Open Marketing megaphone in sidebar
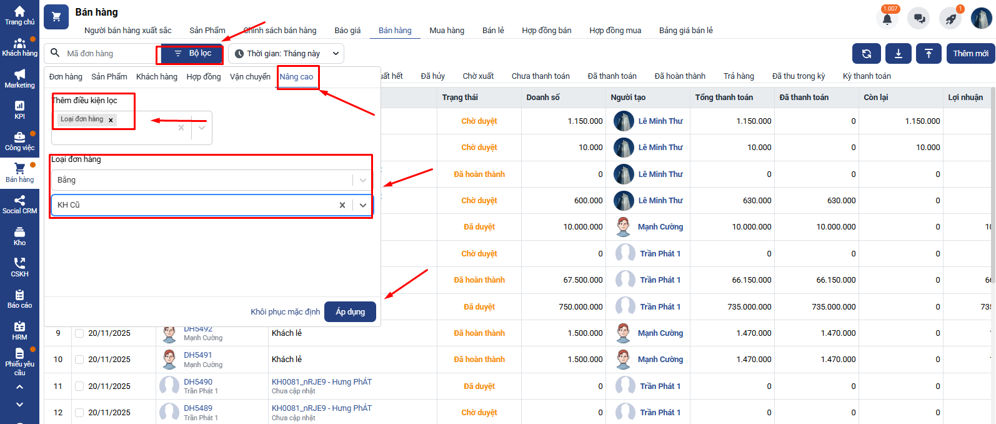This screenshot has width=996, height=424. [19, 79]
